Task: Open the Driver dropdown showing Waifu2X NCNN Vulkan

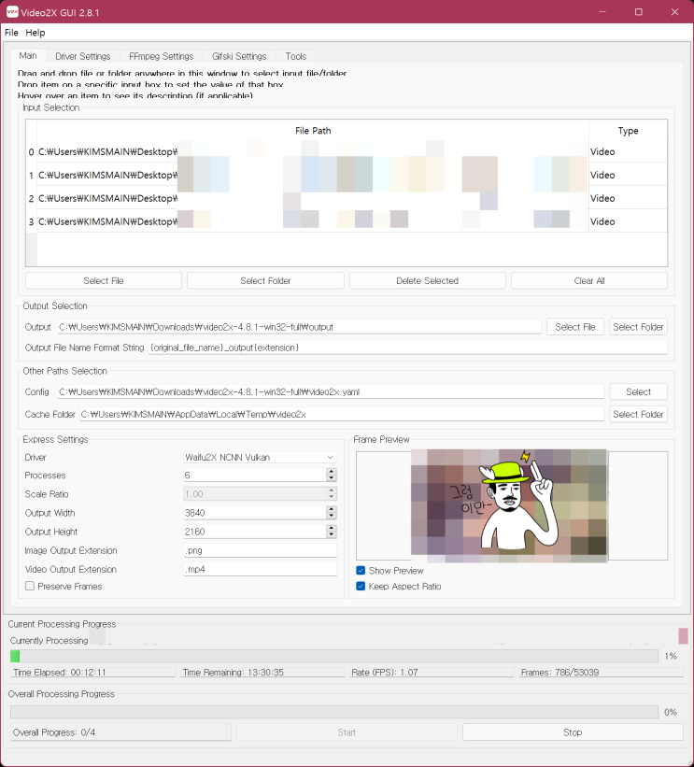Action: (x=260, y=458)
